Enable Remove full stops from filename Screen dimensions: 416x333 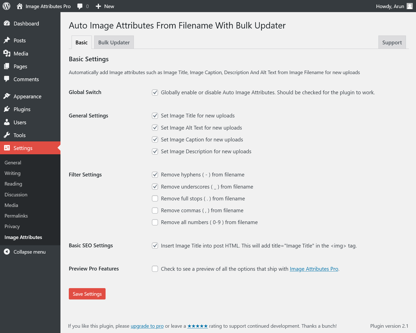pos(155,199)
